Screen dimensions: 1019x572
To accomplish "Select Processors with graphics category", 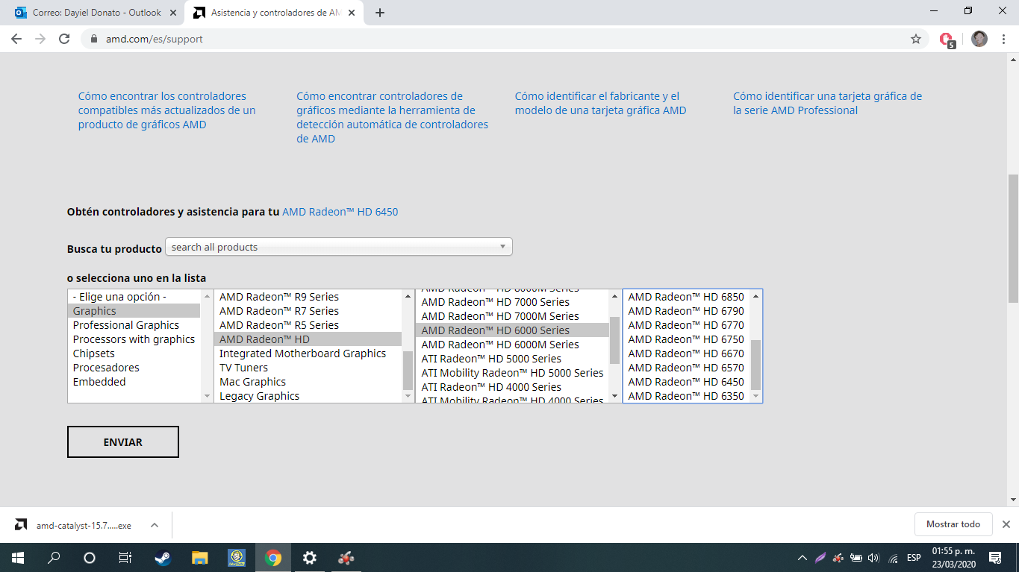I will click(x=134, y=339).
